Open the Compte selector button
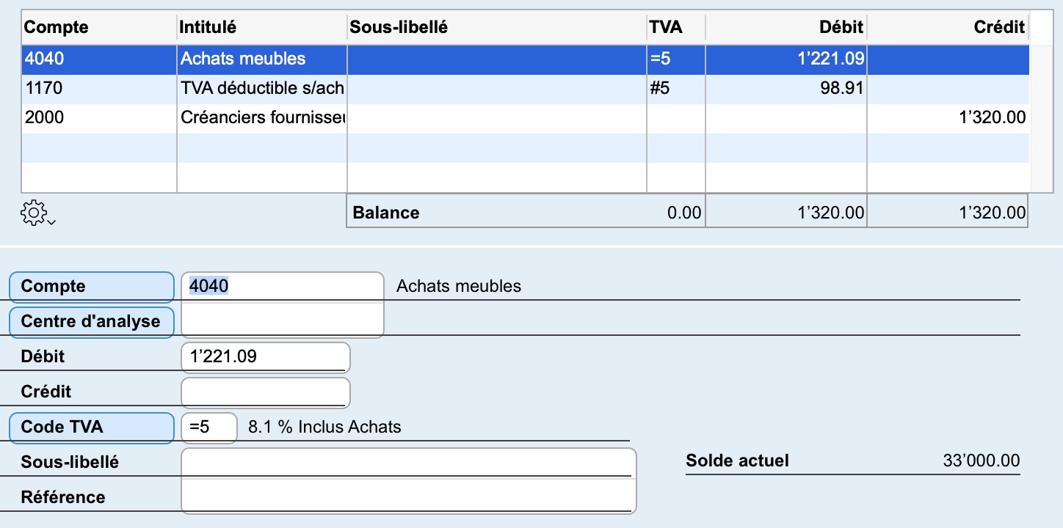The height and width of the screenshot is (528, 1063). click(x=92, y=287)
